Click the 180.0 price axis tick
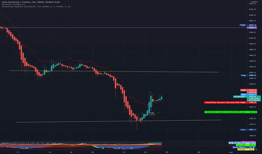 tap(252, 136)
